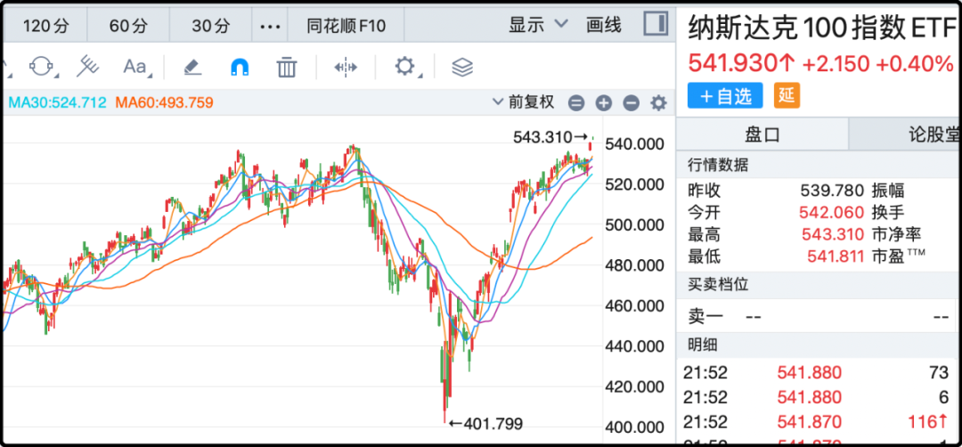The height and width of the screenshot is (447, 962).
Task: Zoom in the chart with plus button
Action: tap(603, 103)
